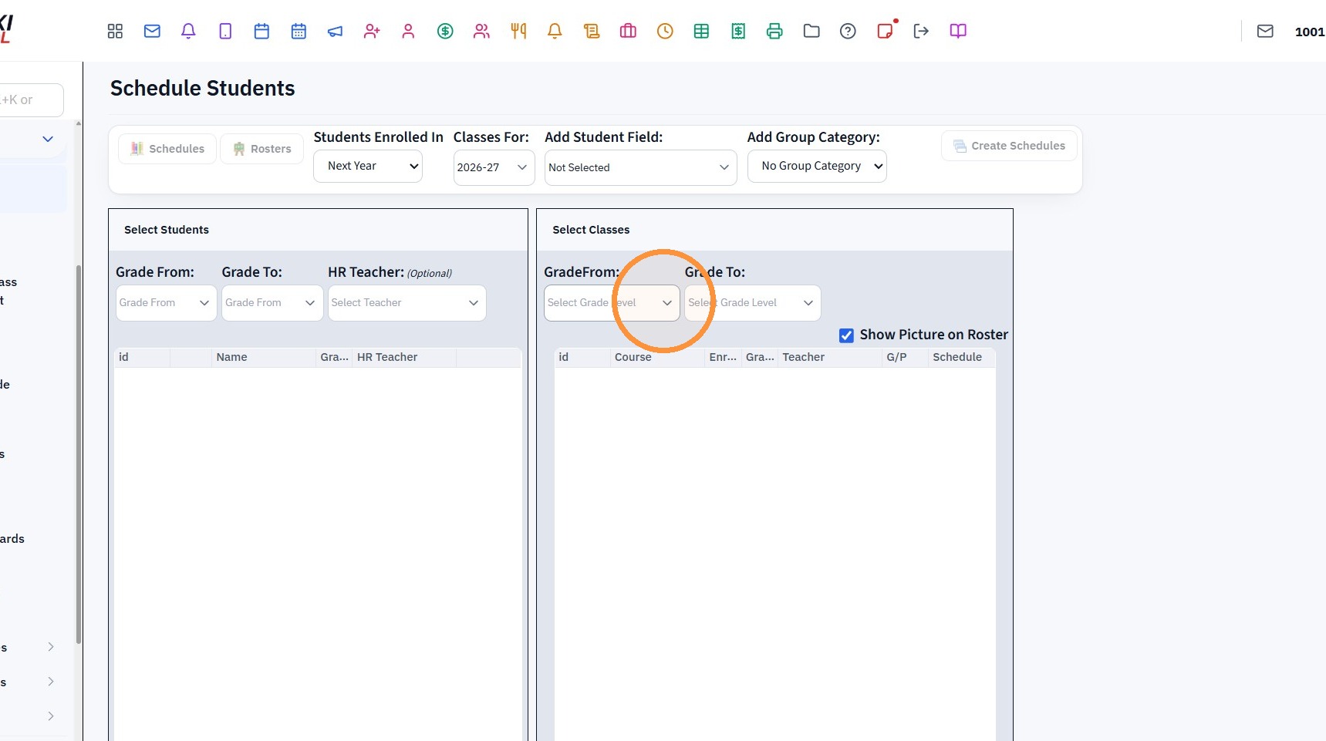
Task: Click the sidebar search field
Action: pyautogui.click(x=31, y=100)
